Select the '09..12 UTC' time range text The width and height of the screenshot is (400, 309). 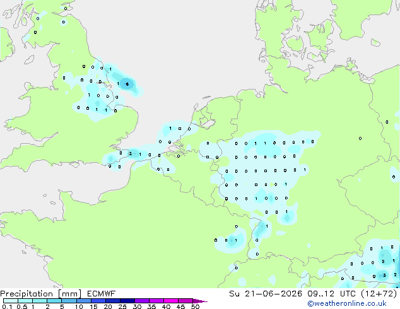332,294
